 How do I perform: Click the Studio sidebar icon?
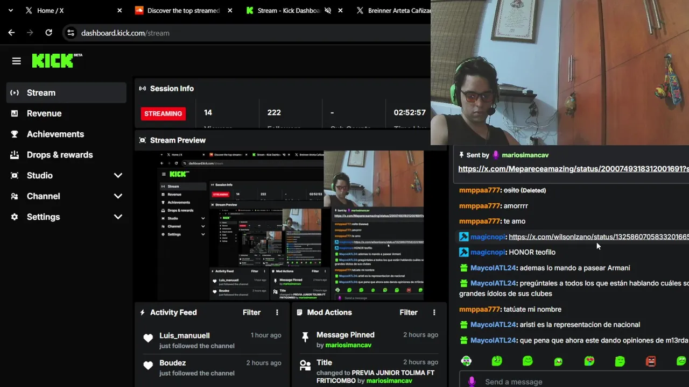pyautogui.click(x=15, y=175)
